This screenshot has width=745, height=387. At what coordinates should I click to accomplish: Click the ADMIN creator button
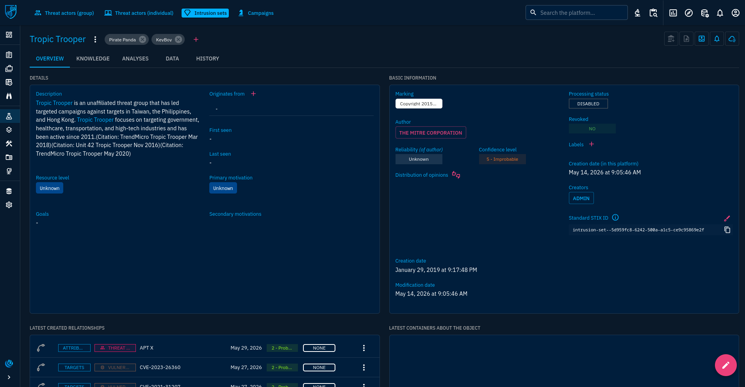tap(581, 198)
